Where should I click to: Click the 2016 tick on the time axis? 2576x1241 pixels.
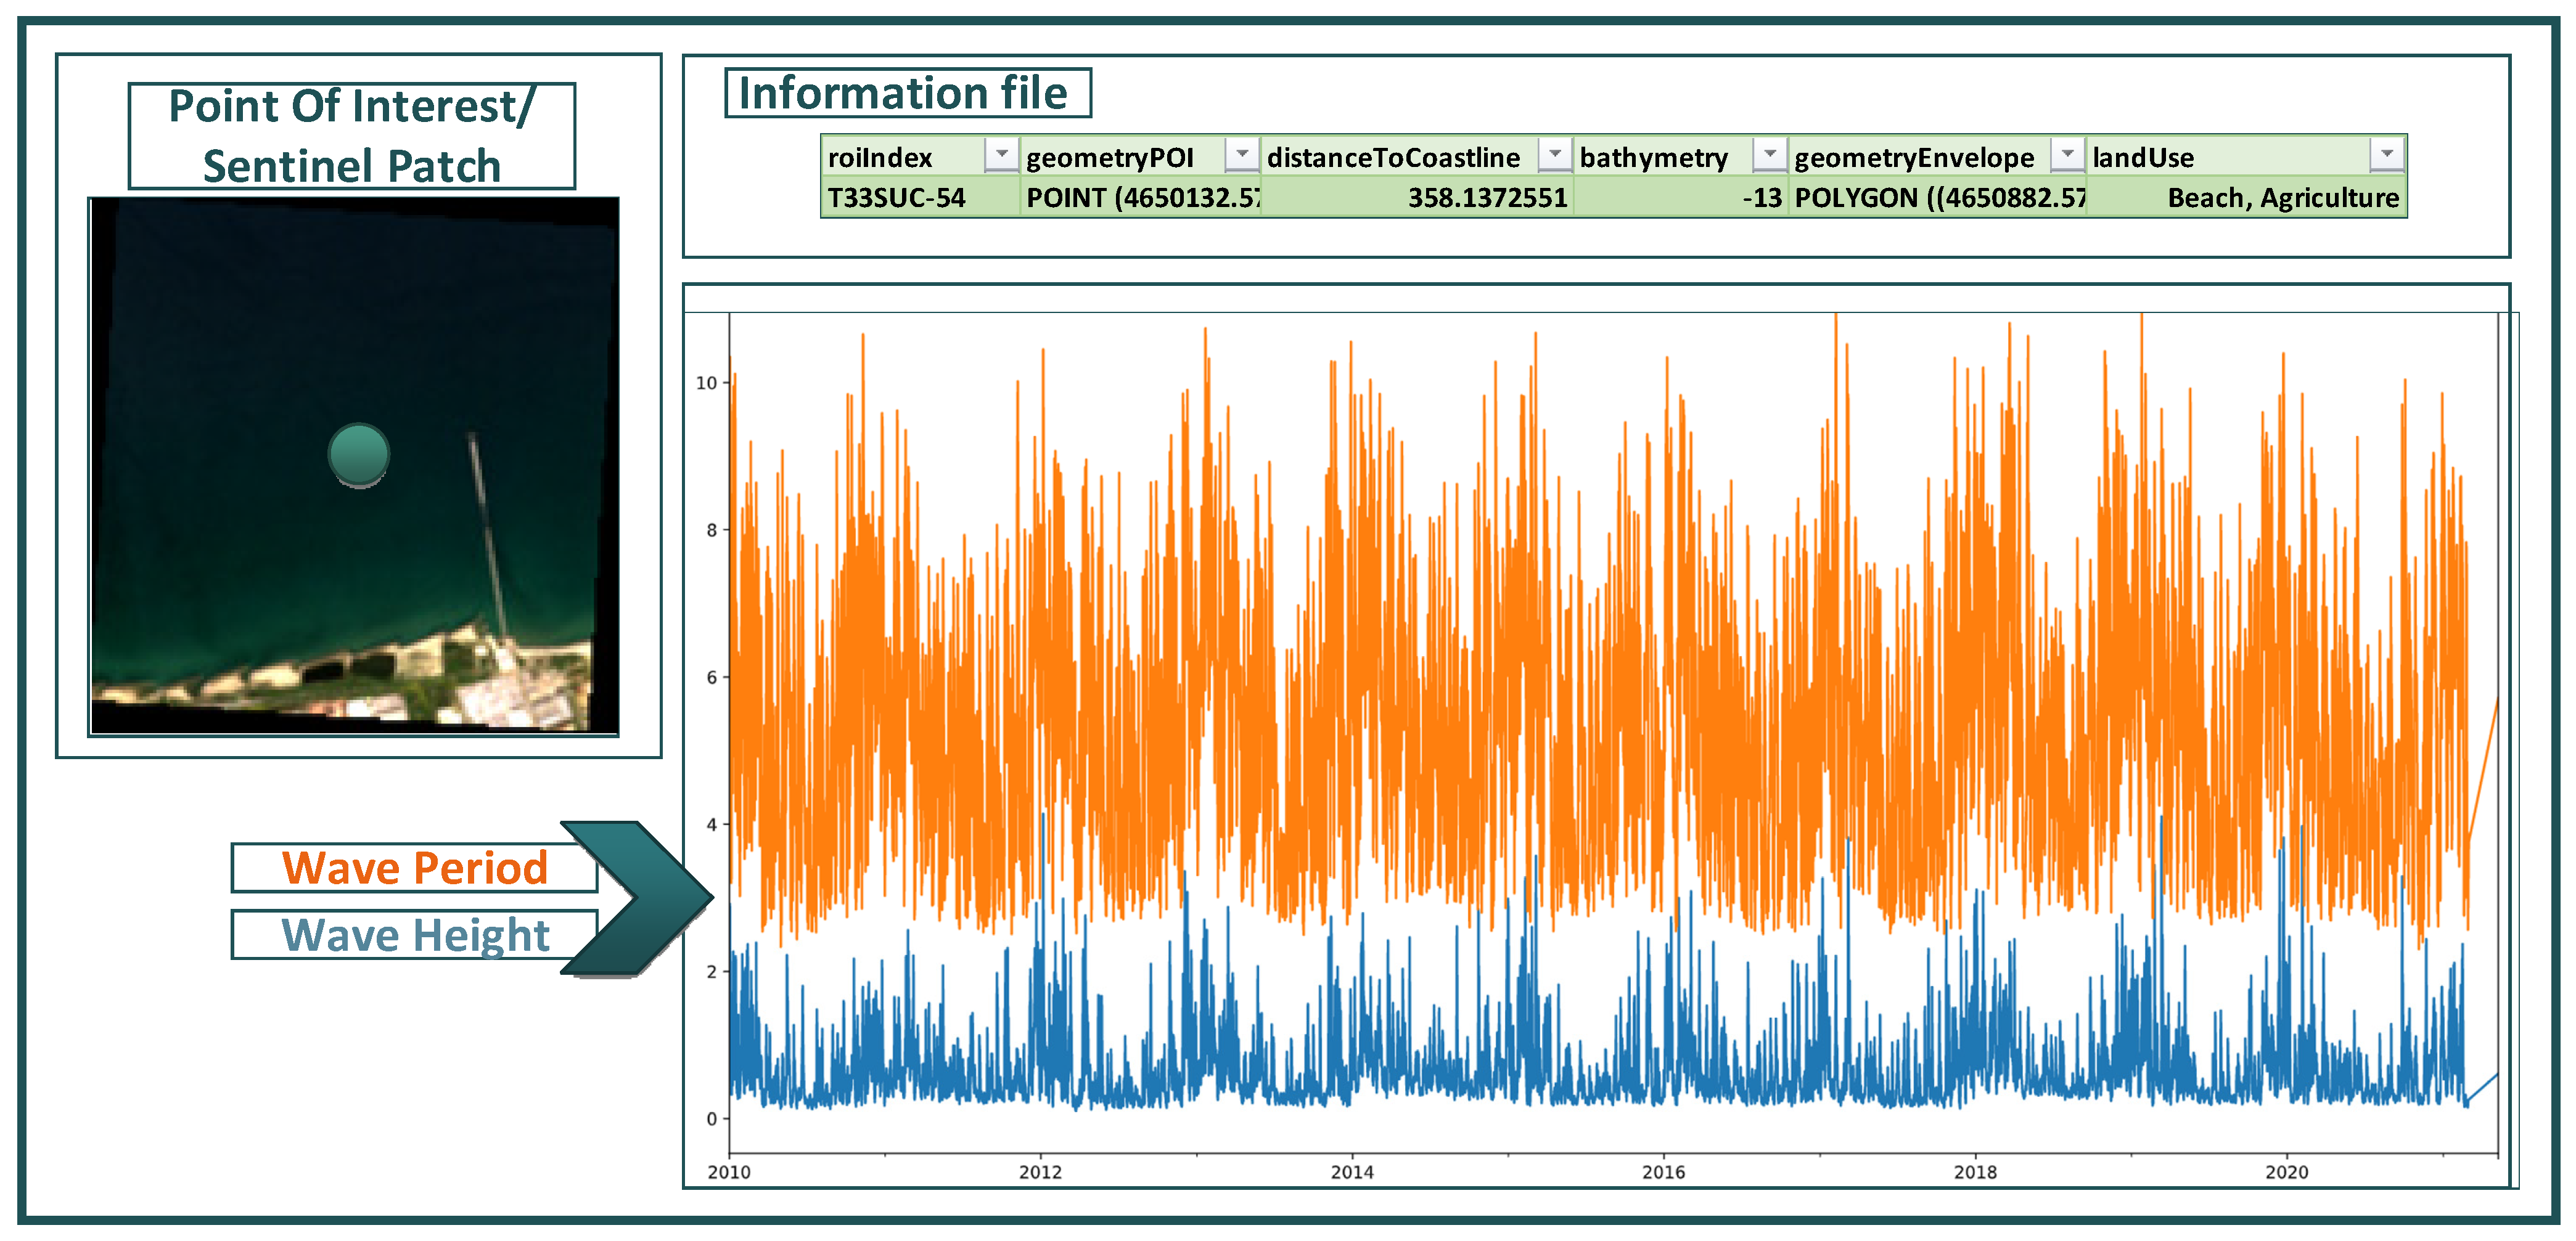1663,1171
